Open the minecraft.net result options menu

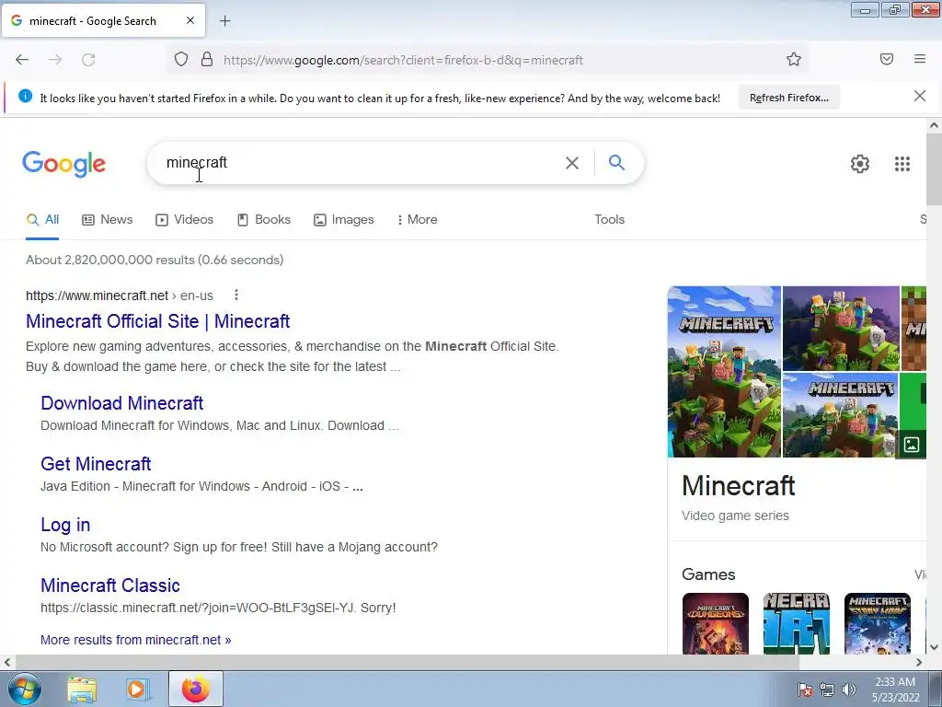[236, 295]
